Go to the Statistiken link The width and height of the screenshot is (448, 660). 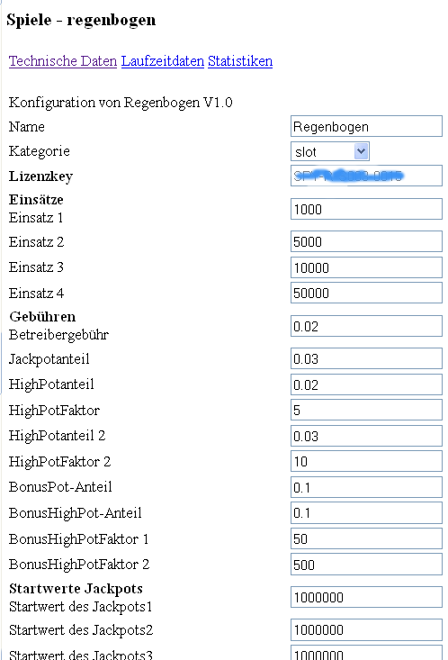tap(240, 61)
